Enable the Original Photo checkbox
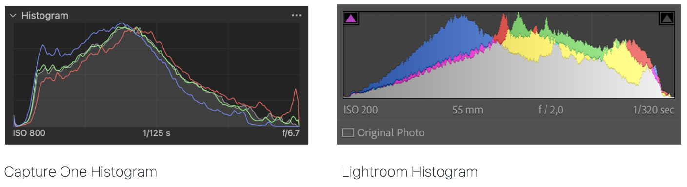This screenshot has width=687, height=187. (347, 132)
